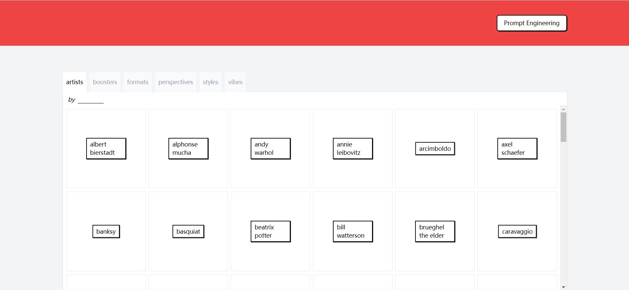Select the artists tab
The image size is (629, 290).
pos(75,82)
